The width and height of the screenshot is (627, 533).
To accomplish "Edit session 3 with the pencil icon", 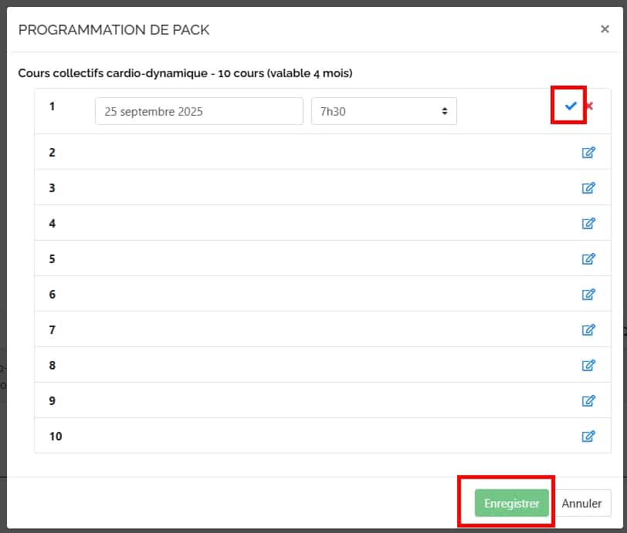I will [x=588, y=188].
